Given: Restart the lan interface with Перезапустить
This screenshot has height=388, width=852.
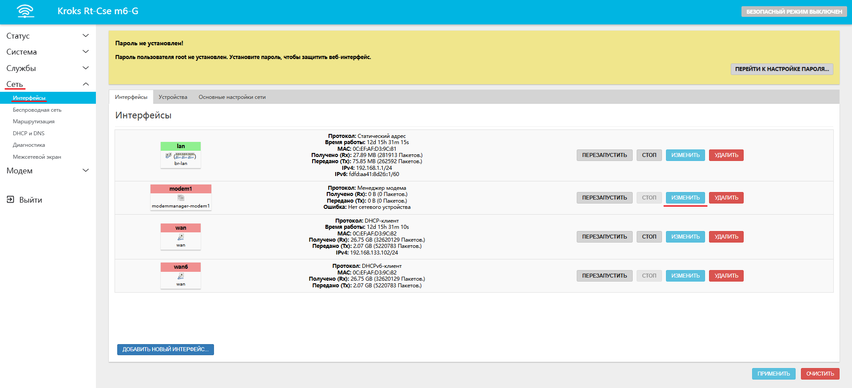Looking at the screenshot, I should (604, 155).
